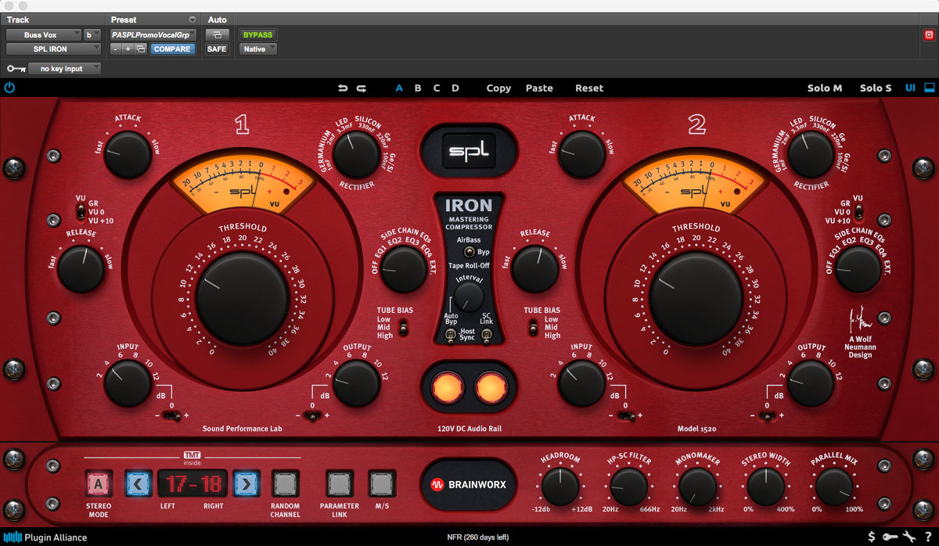The image size is (939, 546).
Task: Open help question mark icon
Action: point(928,537)
